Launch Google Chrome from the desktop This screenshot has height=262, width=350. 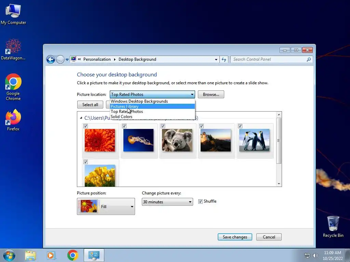coord(13,87)
